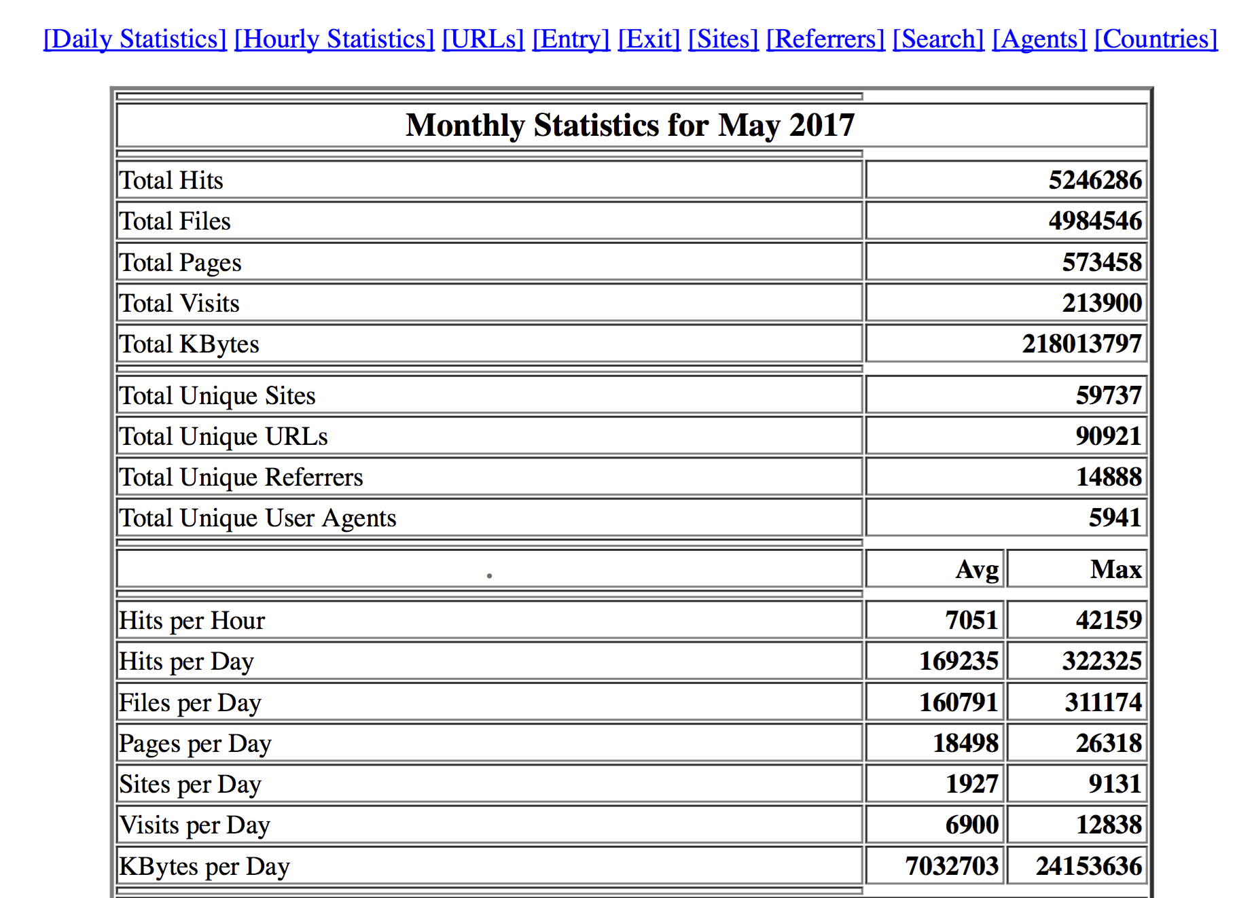
Task: Select the Hits per Hour max value 42159
Action: pyautogui.click(x=1108, y=620)
